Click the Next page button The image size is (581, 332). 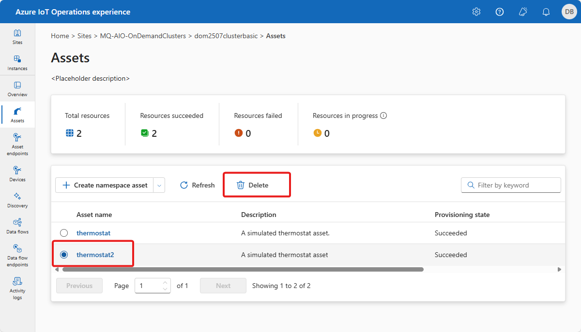pos(223,286)
